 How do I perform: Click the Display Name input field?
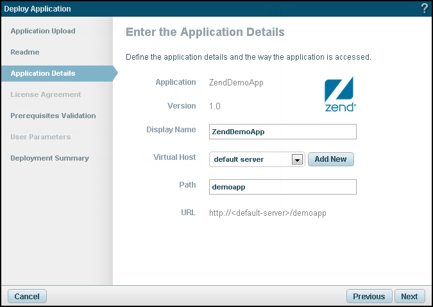[282, 131]
